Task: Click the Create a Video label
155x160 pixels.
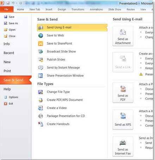Action: click(x=57, y=108)
